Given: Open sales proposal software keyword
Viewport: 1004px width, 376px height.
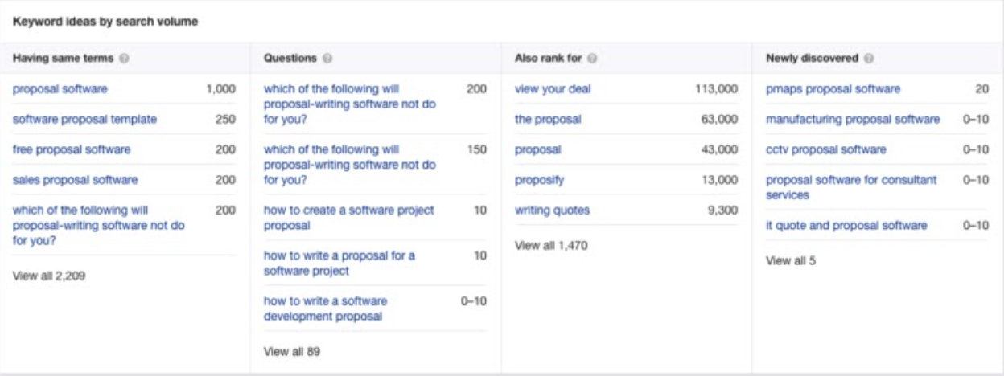Looking at the screenshot, I should tap(75, 180).
